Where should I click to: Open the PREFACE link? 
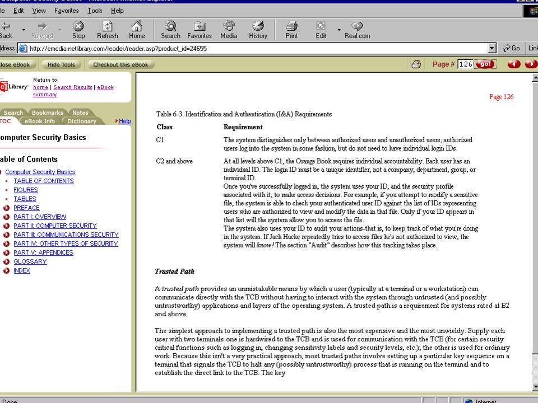coord(26,208)
